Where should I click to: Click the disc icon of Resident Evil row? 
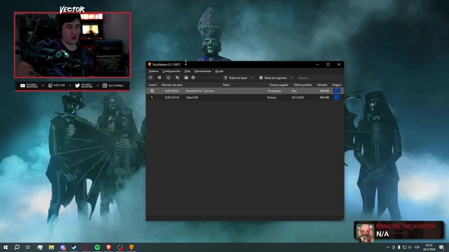click(152, 91)
